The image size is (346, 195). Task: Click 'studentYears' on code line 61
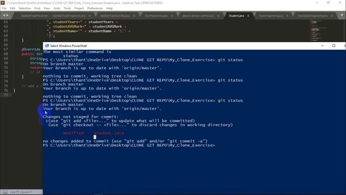tap(101, 22)
